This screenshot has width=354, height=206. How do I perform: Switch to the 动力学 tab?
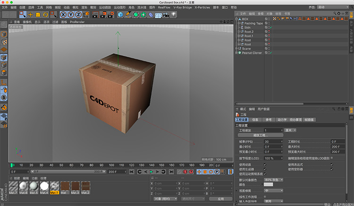click(282, 120)
